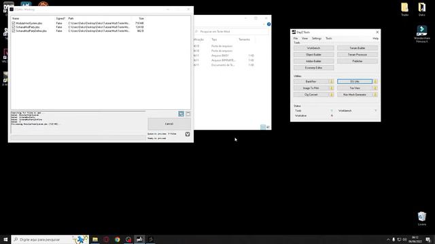Switch to DayZ Tools taskbar icon
The image size is (435, 244).
pyautogui.click(x=139, y=239)
